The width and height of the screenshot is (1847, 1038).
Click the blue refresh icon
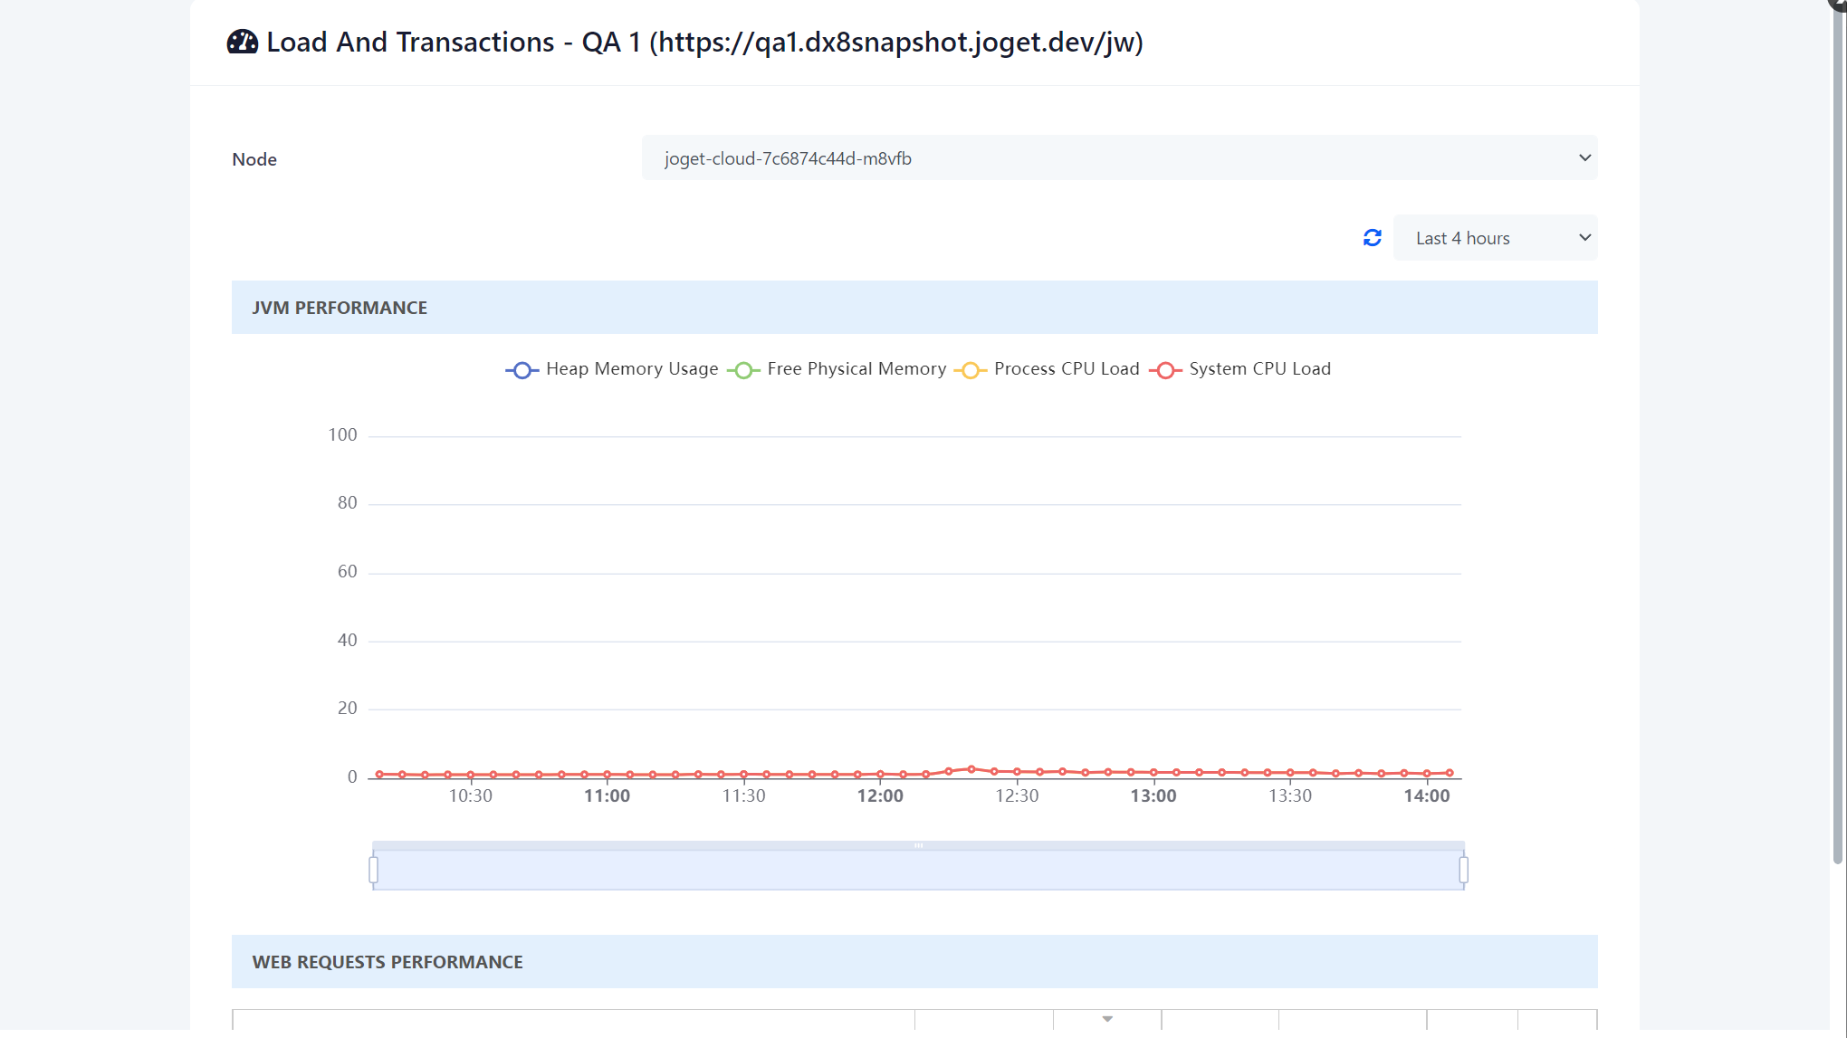pos(1372,238)
